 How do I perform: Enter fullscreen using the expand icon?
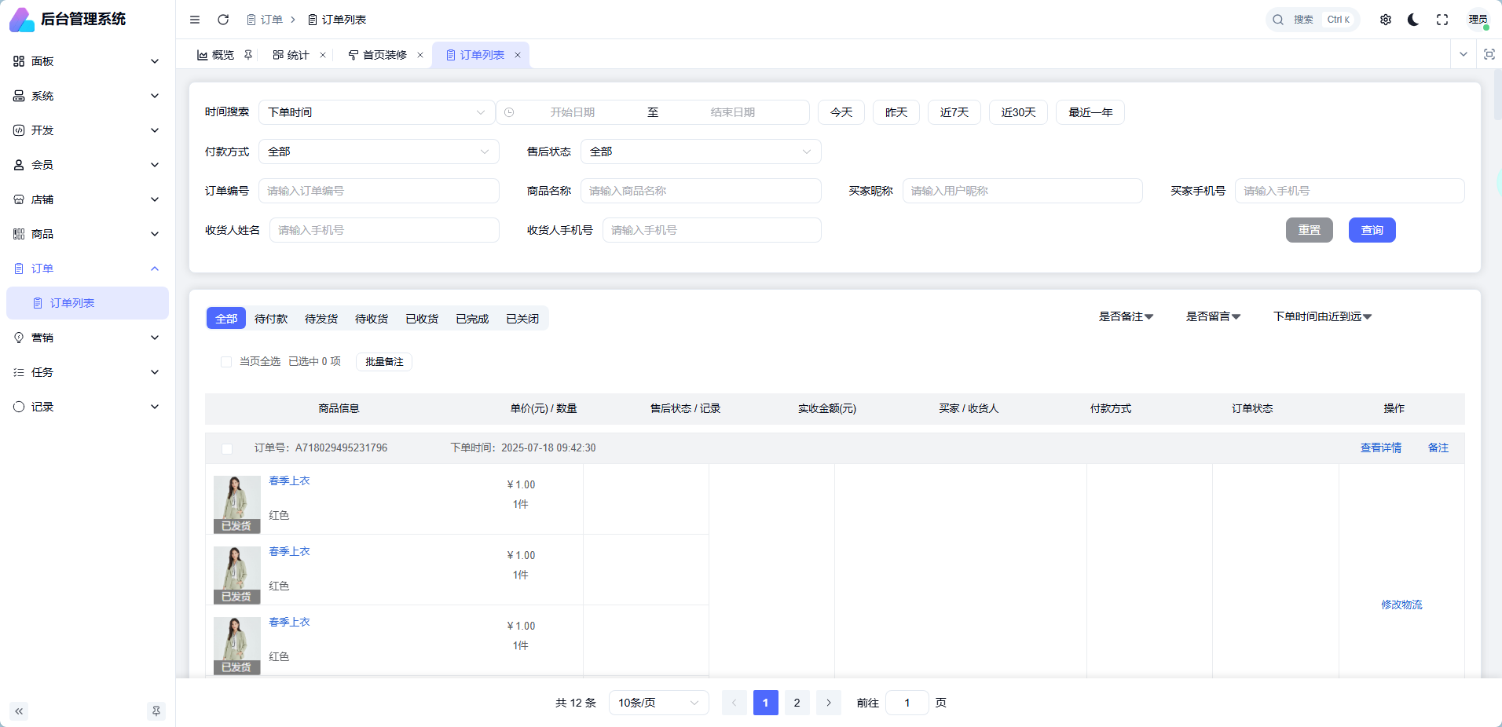(1442, 20)
